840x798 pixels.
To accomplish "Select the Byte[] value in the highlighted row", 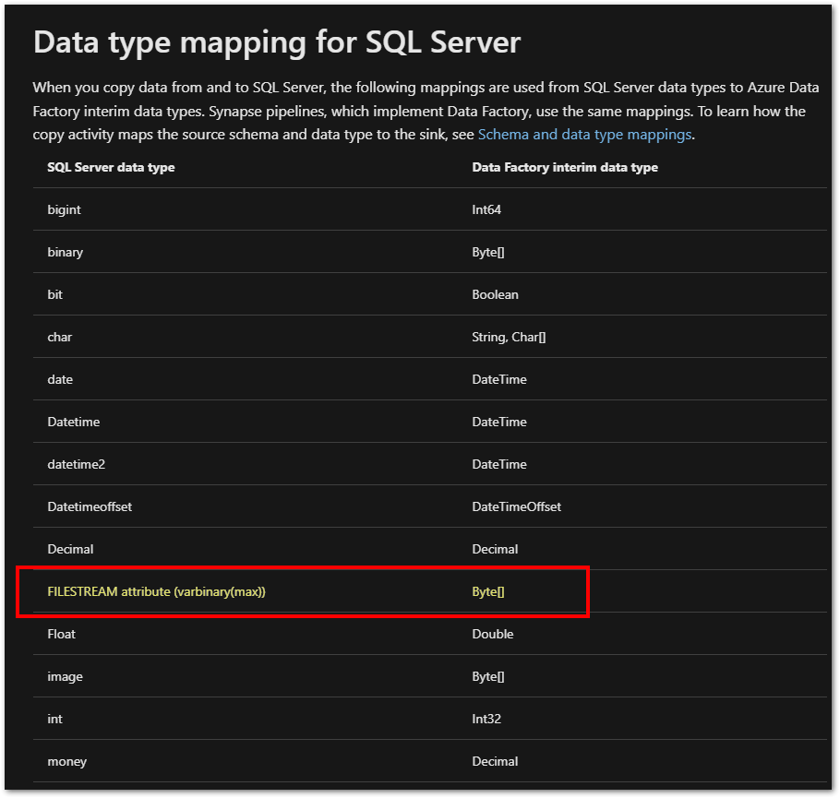I will coord(486,591).
